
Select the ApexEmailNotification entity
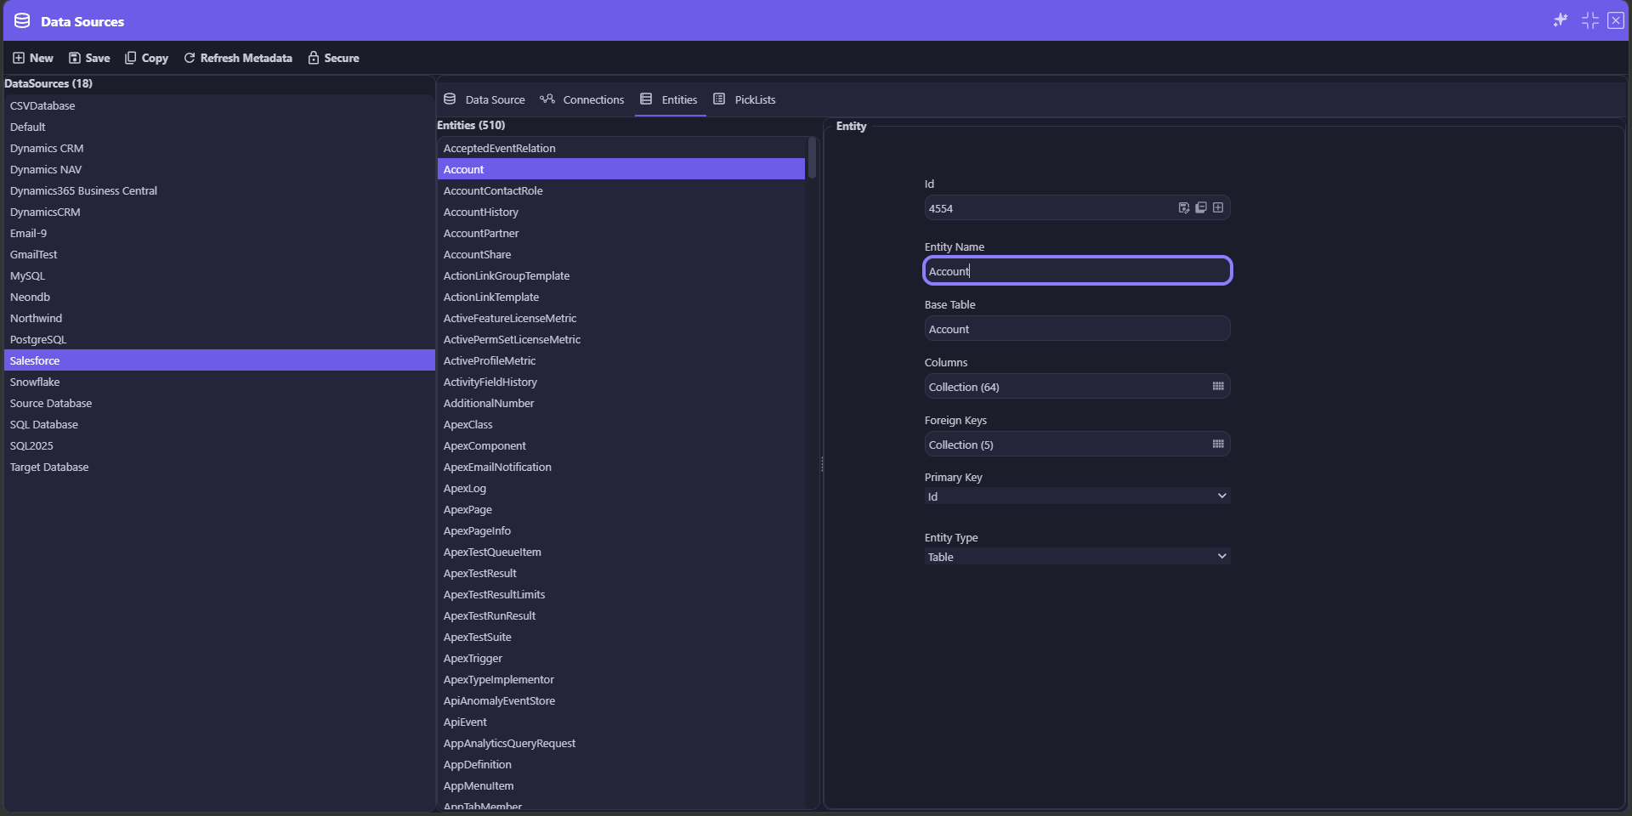point(621,467)
